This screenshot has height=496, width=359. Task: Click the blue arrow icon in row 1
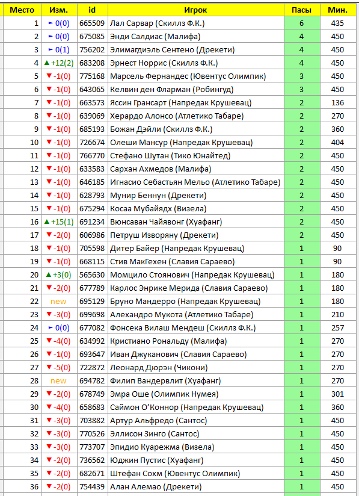[51, 23]
